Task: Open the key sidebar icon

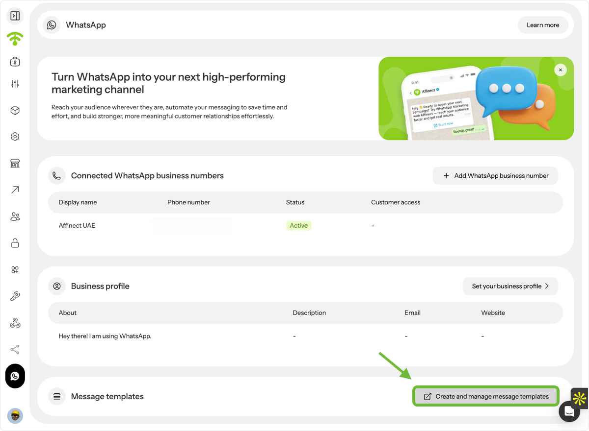Action: [15, 296]
